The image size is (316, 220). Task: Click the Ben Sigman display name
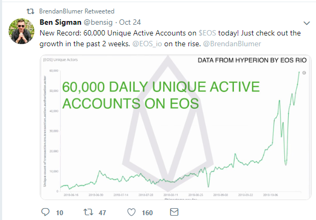(61, 22)
